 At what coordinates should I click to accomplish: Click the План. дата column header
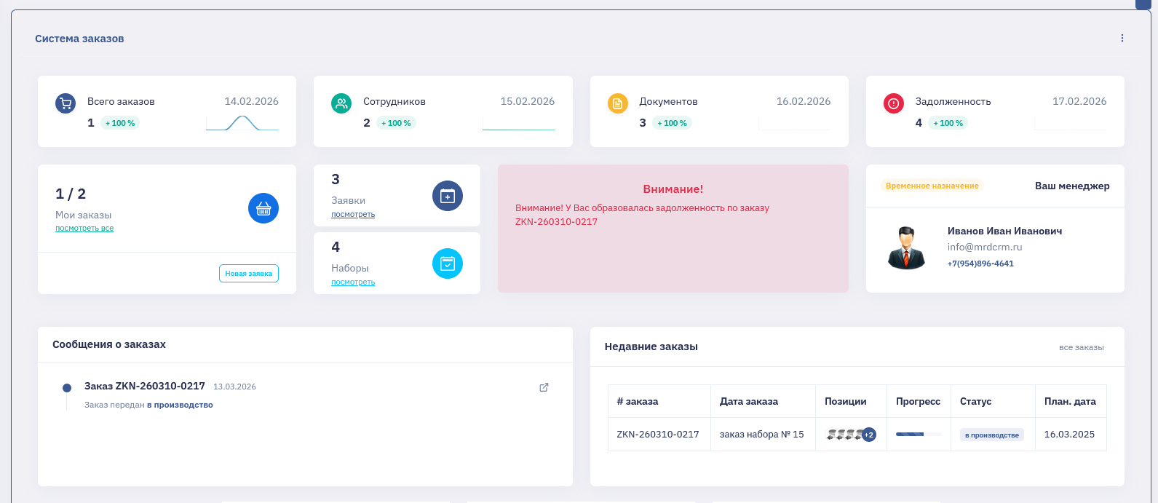1070,401
